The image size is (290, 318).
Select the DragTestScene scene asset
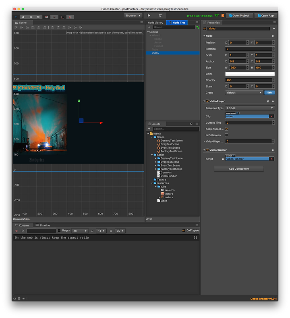(170, 144)
